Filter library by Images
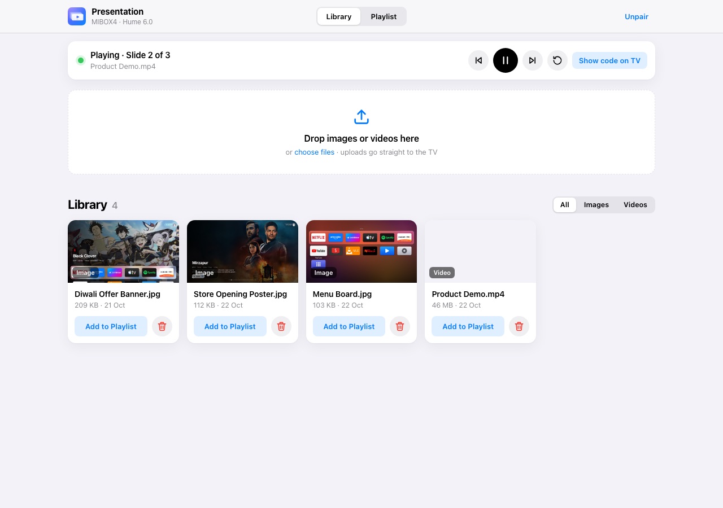 (x=596, y=205)
